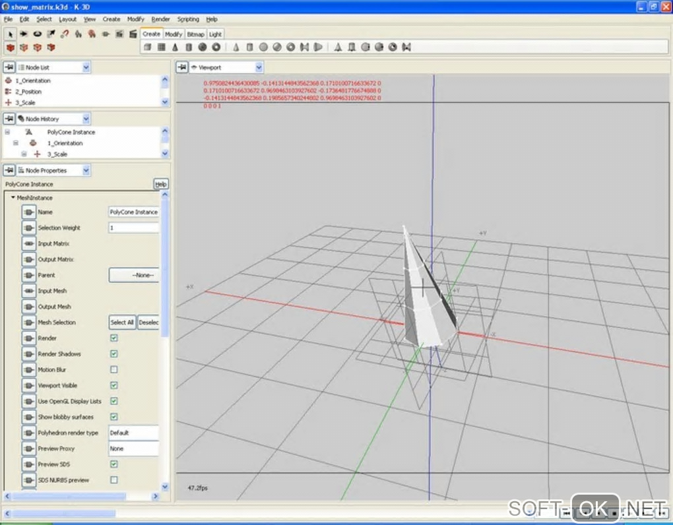Click the Select All button

pos(122,323)
